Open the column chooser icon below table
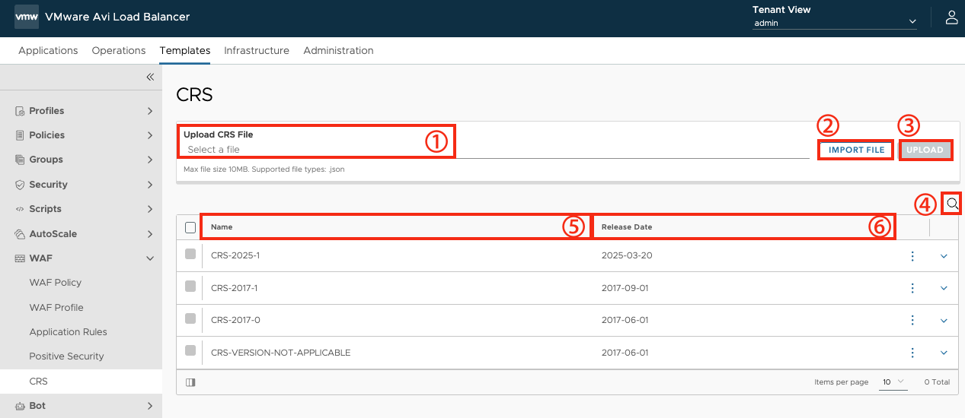 point(190,382)
